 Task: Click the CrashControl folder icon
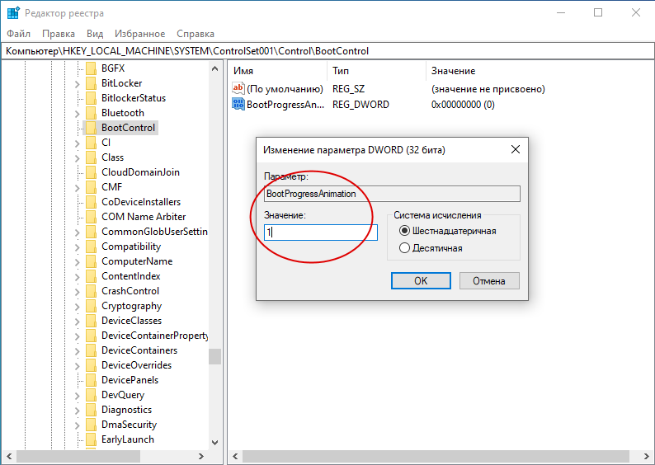click(91, 291)
